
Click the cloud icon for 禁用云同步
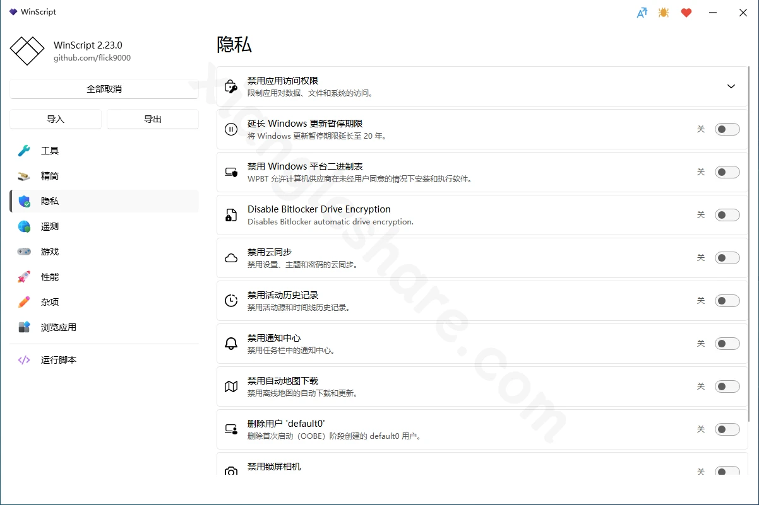(231, 258)
